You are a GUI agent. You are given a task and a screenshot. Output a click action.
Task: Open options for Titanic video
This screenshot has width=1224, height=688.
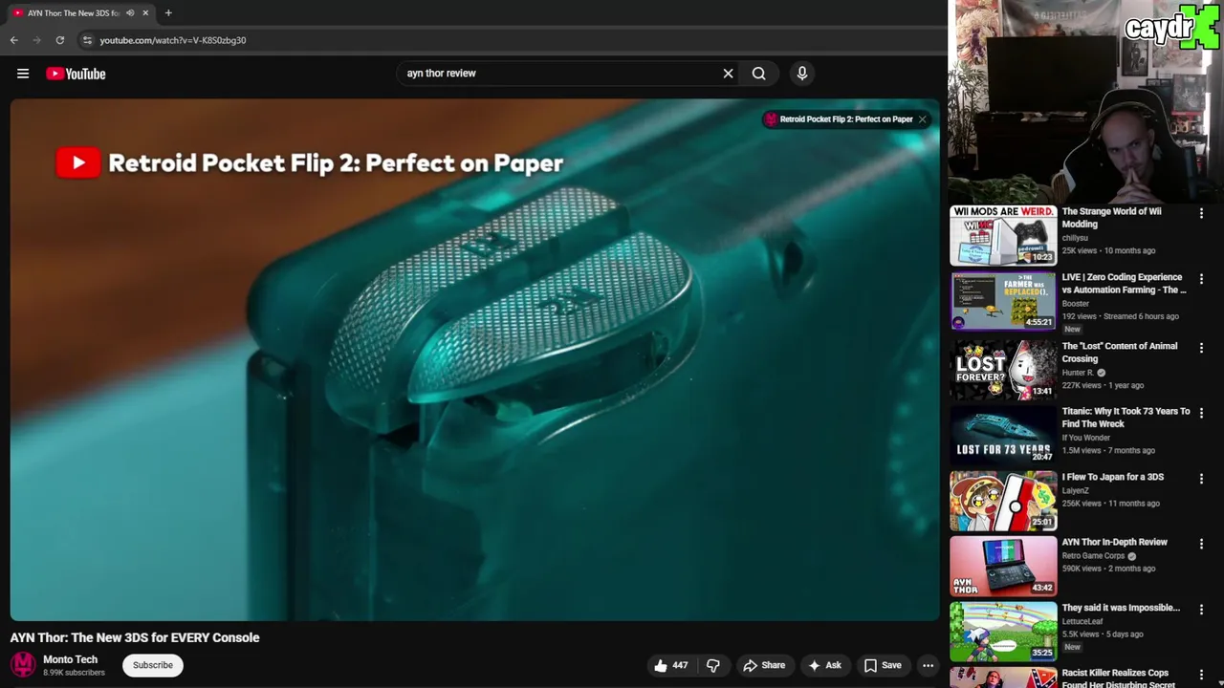coord(1201,414)
